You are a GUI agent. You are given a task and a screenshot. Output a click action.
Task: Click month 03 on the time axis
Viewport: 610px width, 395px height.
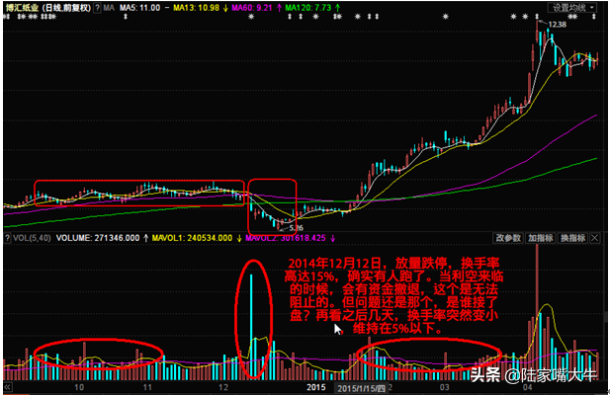coord(444,387)
